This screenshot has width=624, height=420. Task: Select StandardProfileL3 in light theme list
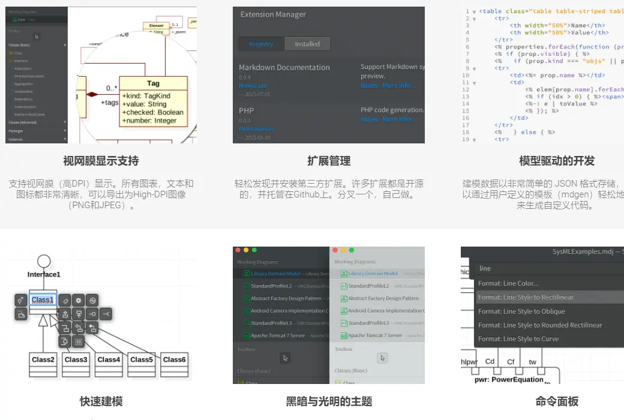point(368,323)
